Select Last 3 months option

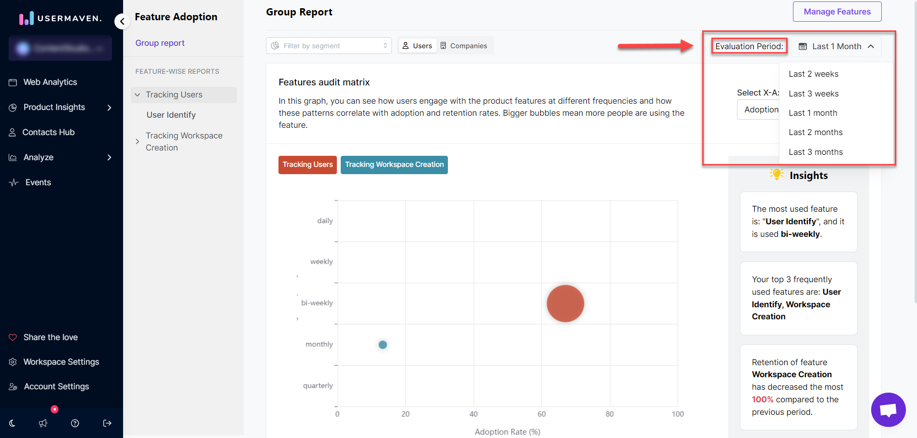point(816,152)
